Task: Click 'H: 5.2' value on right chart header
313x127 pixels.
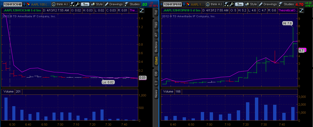Action: click(242, 10)
